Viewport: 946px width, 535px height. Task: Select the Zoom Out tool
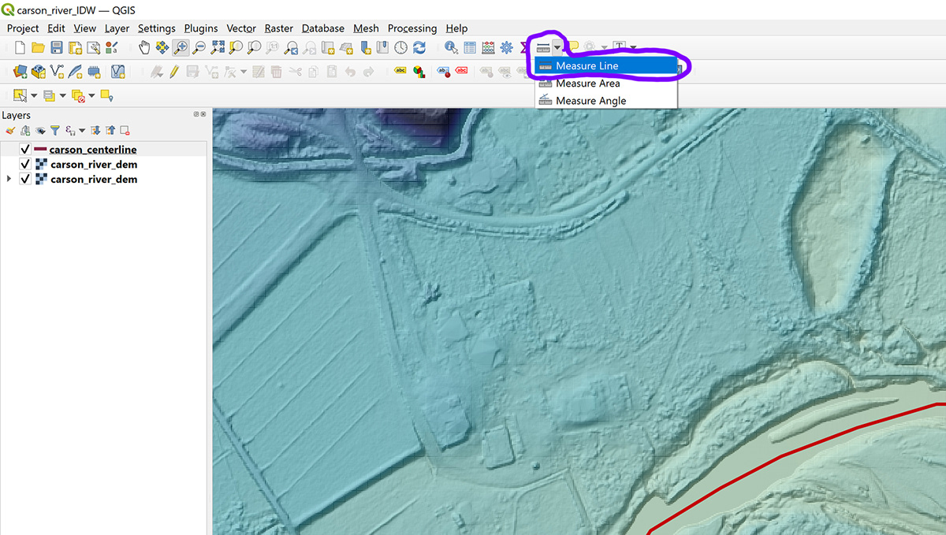click(x=199, y=47)
